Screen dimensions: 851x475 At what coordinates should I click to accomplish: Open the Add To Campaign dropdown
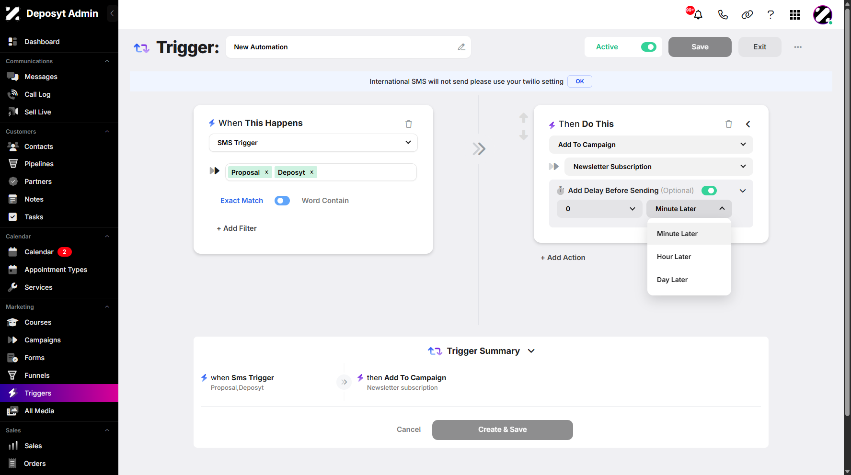click(x=651, y=145)
